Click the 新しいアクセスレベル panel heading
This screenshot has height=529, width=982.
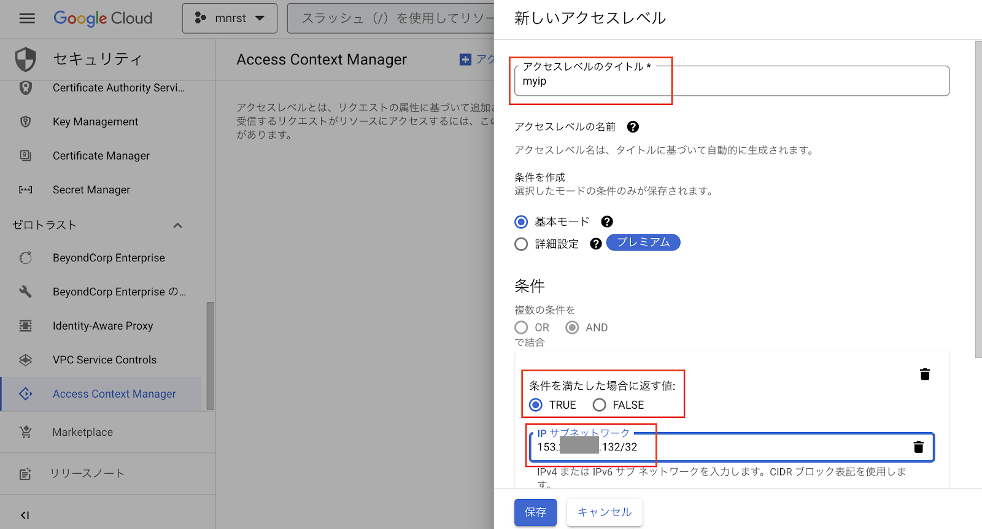(x=590, y=18)
